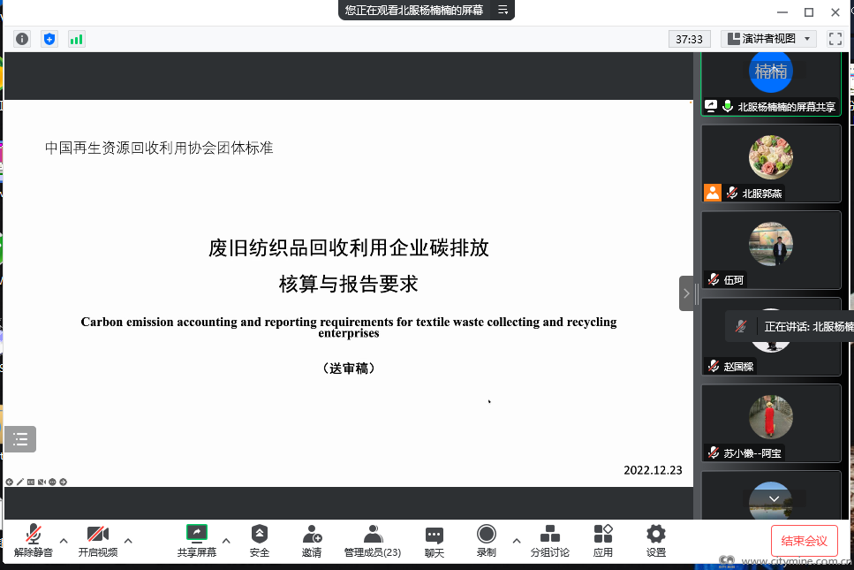This screenshot has height=570, width=854.
Task: Expand audio options arrow beside 解除静音
Action: pos(64,540)
